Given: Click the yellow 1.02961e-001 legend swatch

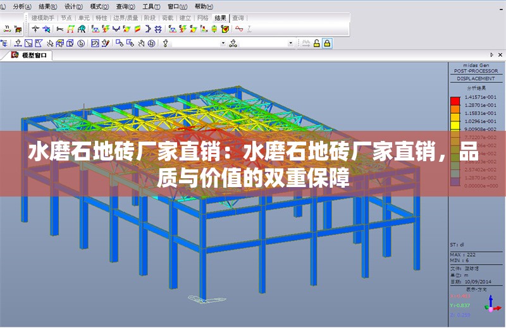Looking at the screenshot, I should point(455,125).
